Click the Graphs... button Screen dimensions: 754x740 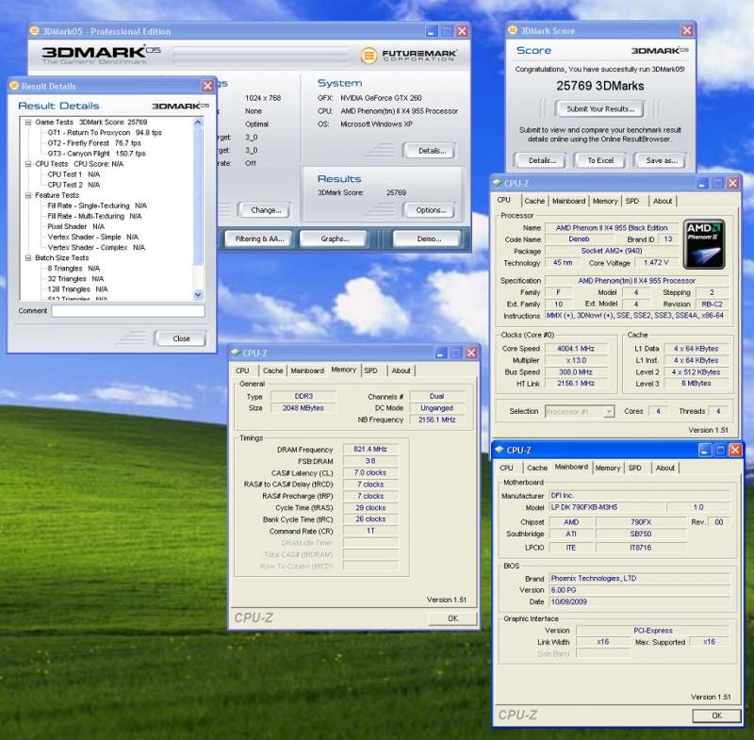335,239
